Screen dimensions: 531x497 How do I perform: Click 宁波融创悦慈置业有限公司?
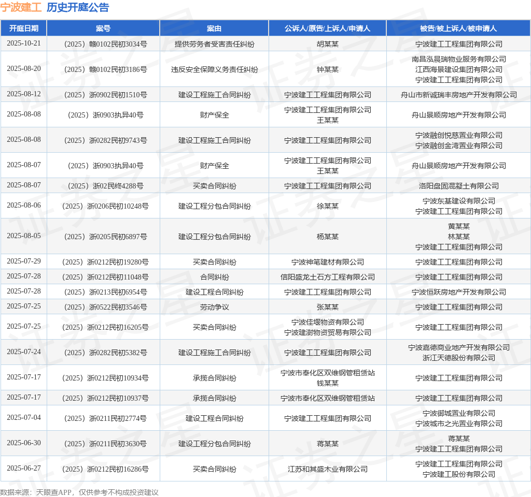[459, 135]
